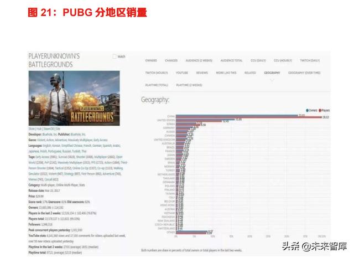This screenshot has width=354, height=258.
Task: Select the PLAYERUNKNOWN'S BATTLEGROUNDS title
Action: (54, 60)
